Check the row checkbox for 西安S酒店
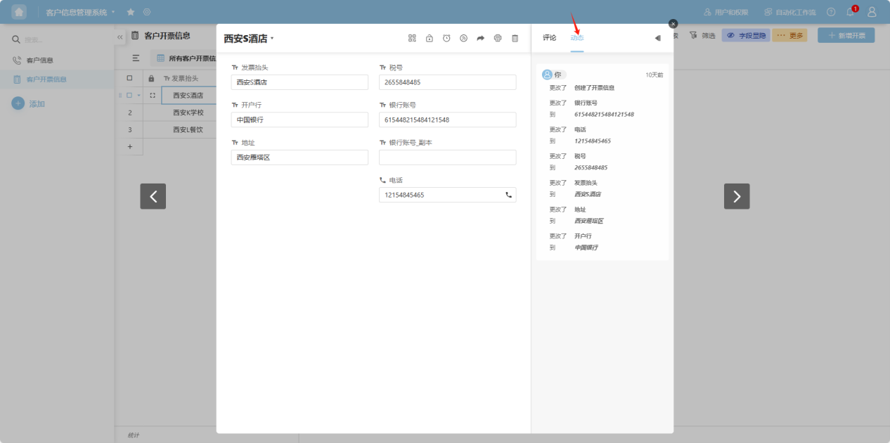The image size is (890, 443). click(x=129, y=95)
